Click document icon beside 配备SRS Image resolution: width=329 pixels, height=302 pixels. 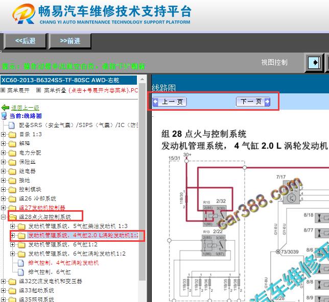point(12,125)
